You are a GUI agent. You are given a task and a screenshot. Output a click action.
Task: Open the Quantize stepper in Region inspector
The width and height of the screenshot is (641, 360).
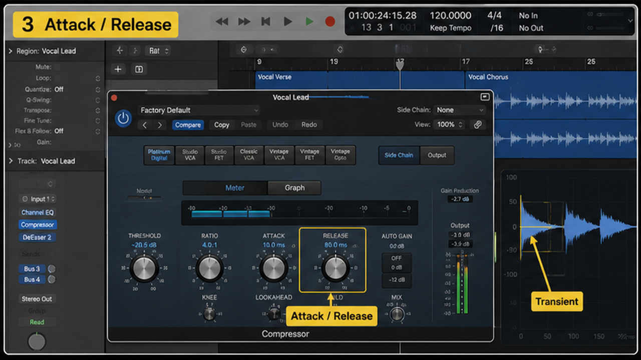98,89
